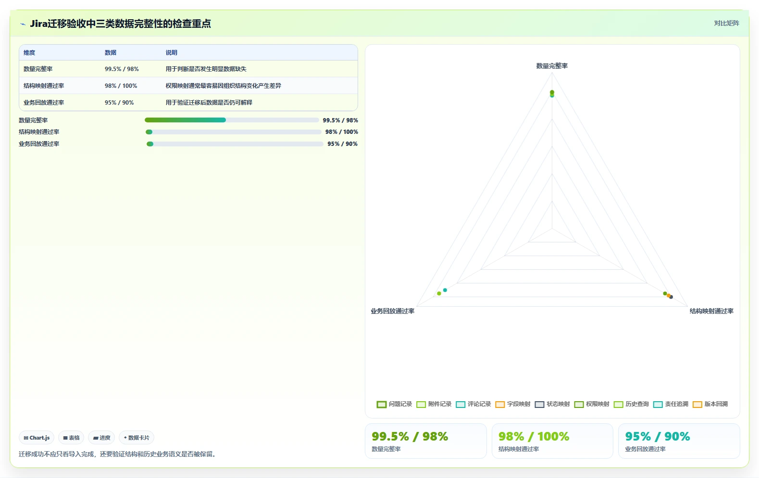Click the 结构映射通过率 progress bar
This screenshot has width=759, height=478.
tap(233, 132)
